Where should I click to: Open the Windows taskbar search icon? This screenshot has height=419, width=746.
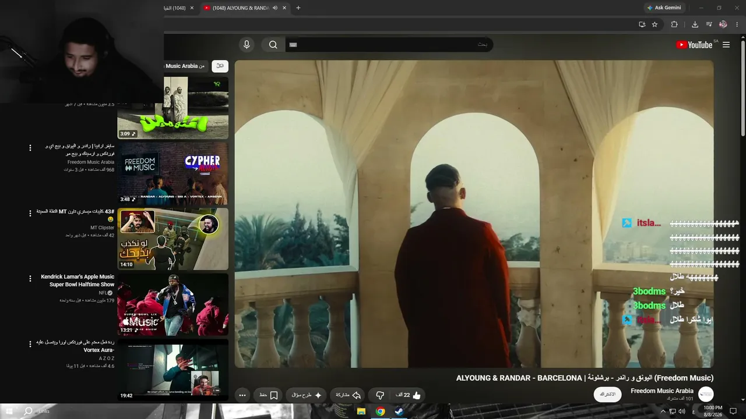(28, 411)
